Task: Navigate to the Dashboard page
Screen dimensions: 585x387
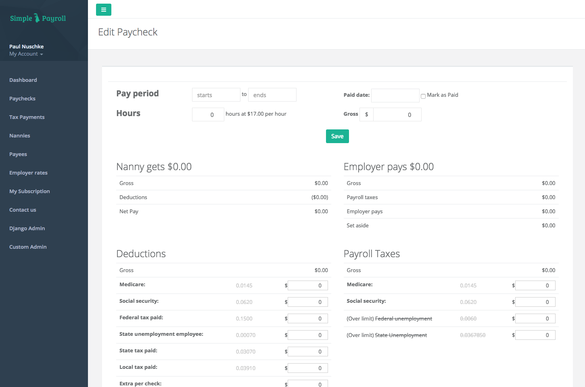Action: (23, 80)
